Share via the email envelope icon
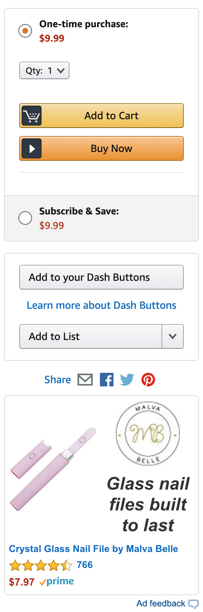Screen dimensions: 203x612 85,380
